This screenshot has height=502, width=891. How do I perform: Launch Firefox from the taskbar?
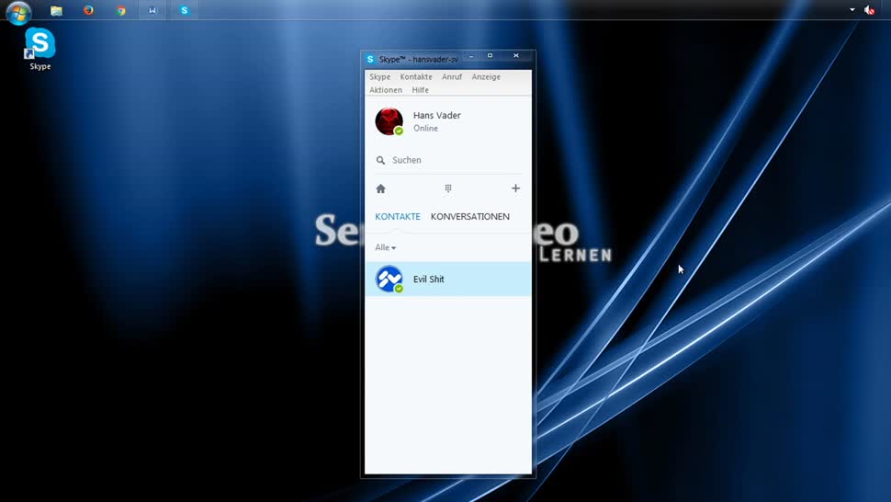pyautogui.click(x=89, y=10)
